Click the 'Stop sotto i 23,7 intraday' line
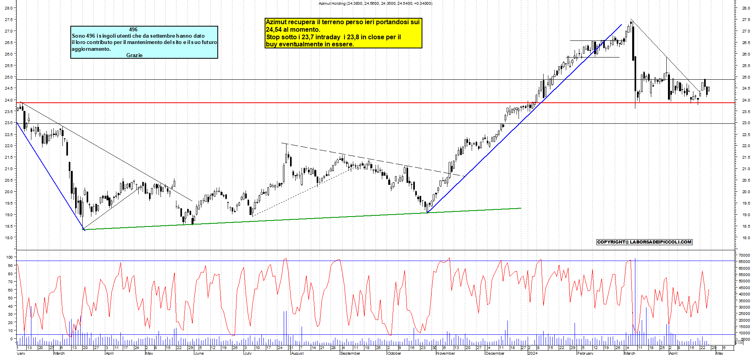751x355 pixels. click(333, 37)
